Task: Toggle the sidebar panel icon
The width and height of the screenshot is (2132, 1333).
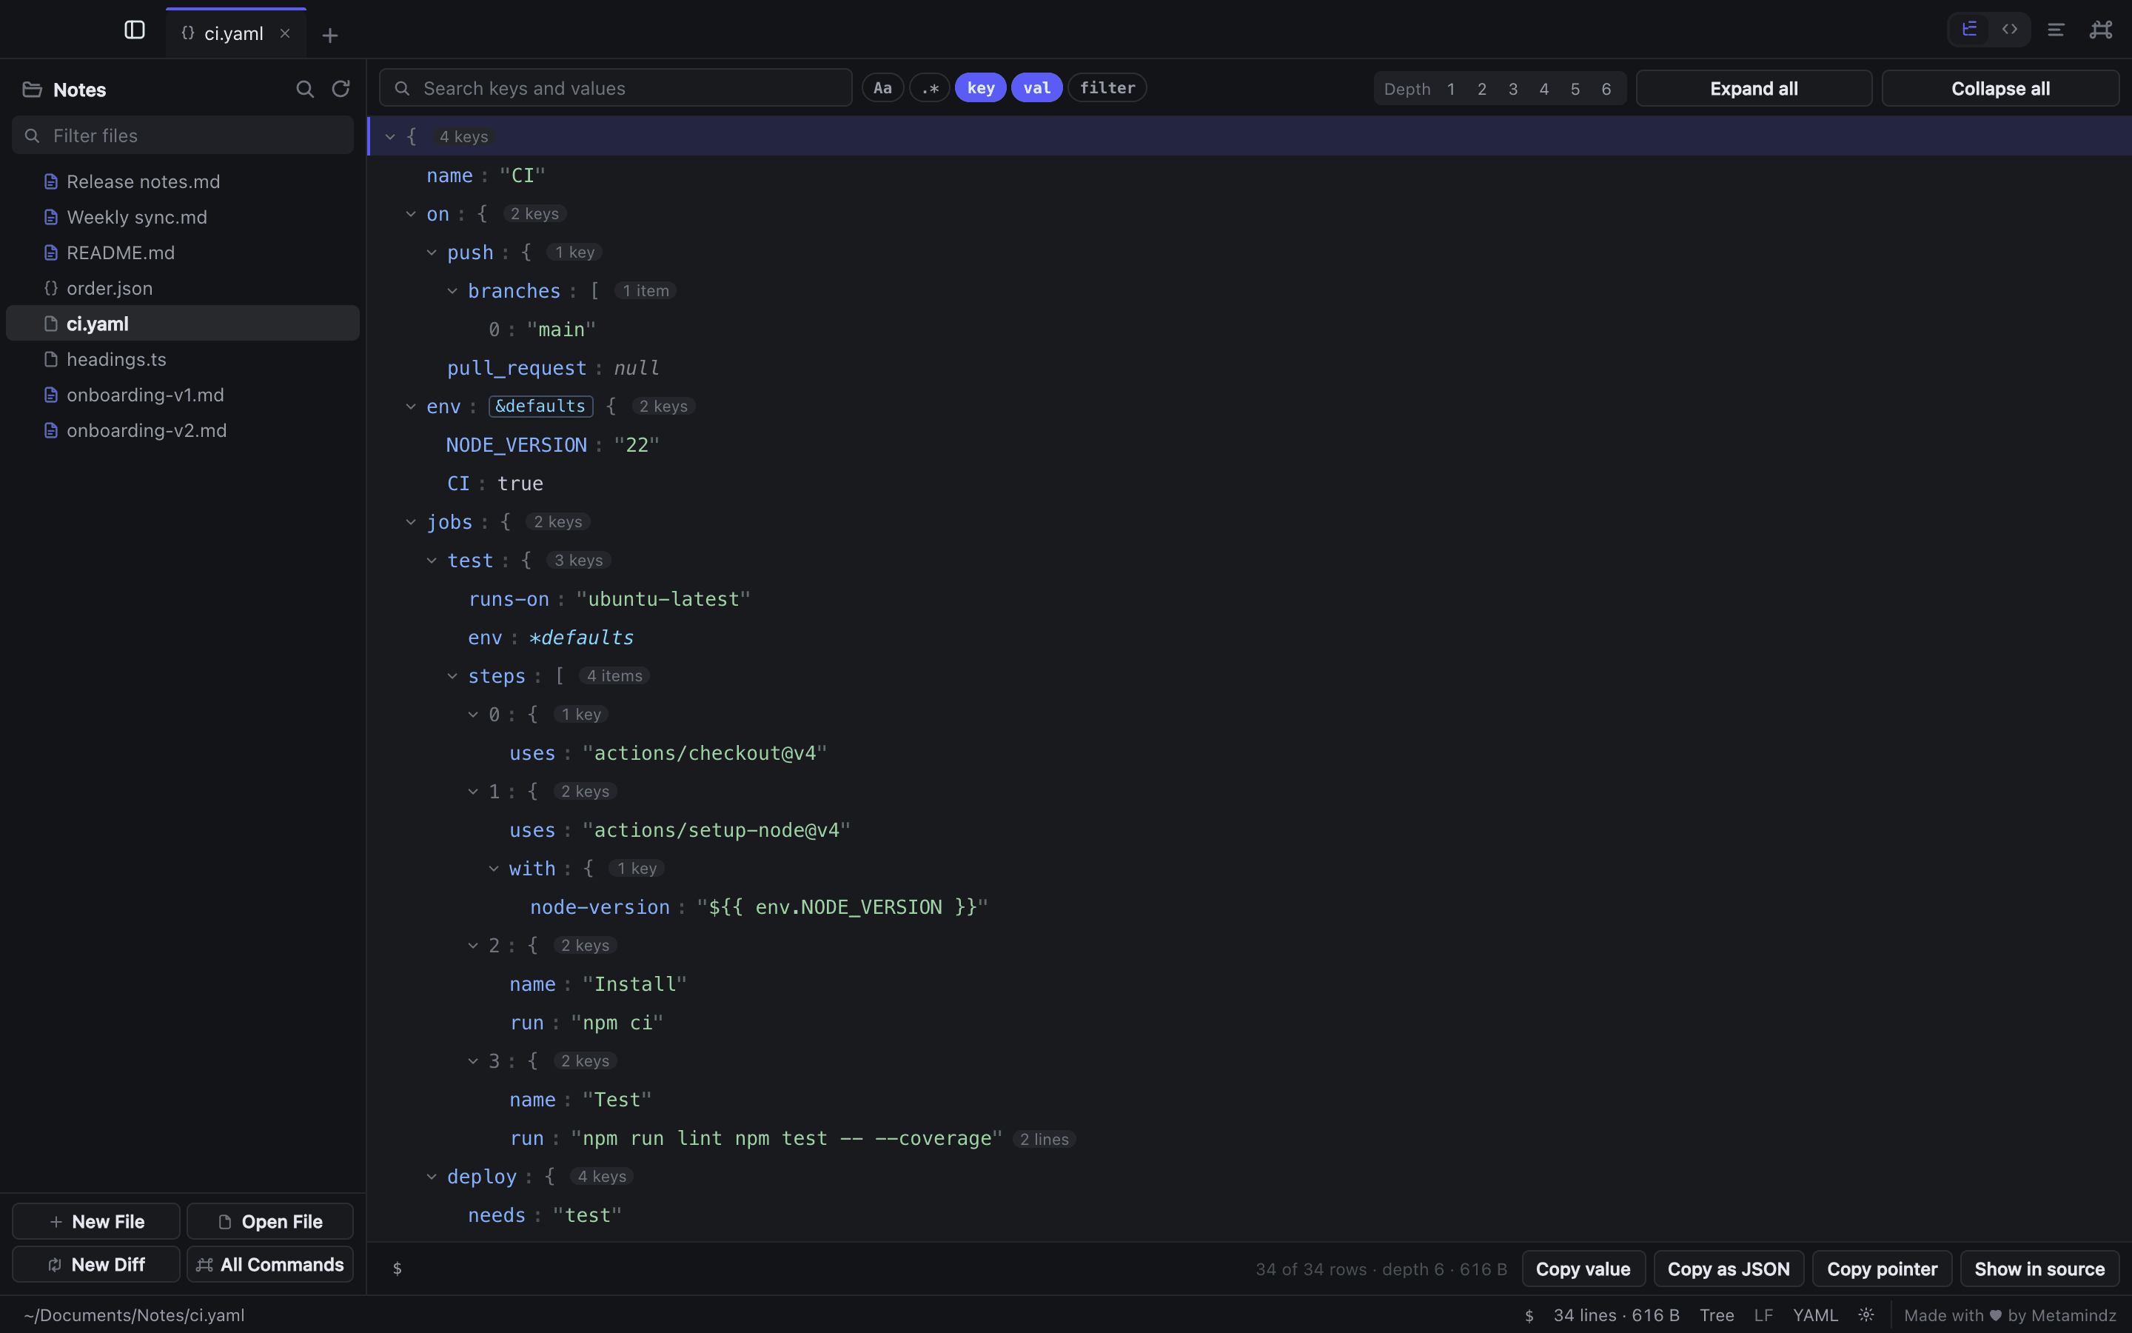Action: [134, 31]
